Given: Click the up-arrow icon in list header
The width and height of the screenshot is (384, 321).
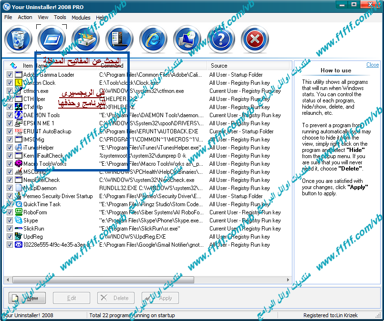Looking at the screenshot, I should 13,65.
